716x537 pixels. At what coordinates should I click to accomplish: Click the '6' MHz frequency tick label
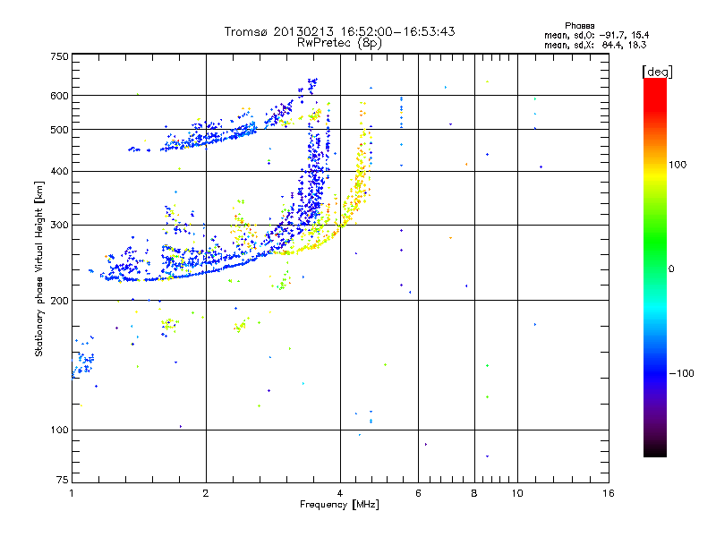click(418, 493)
